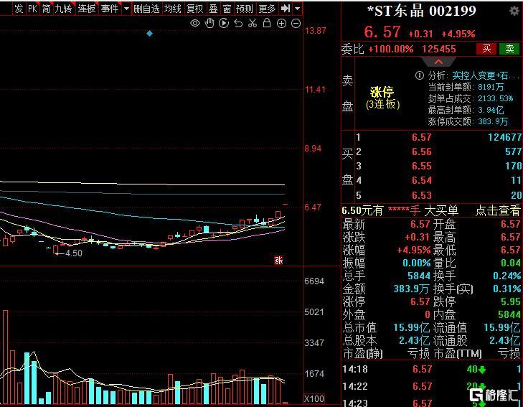Click the 窗 window button

pyautogui.click(x=227, y=9)
